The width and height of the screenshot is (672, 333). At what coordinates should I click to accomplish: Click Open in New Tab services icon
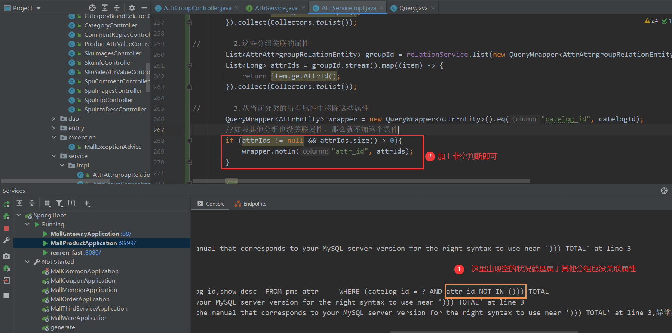[x=71, y=203]
